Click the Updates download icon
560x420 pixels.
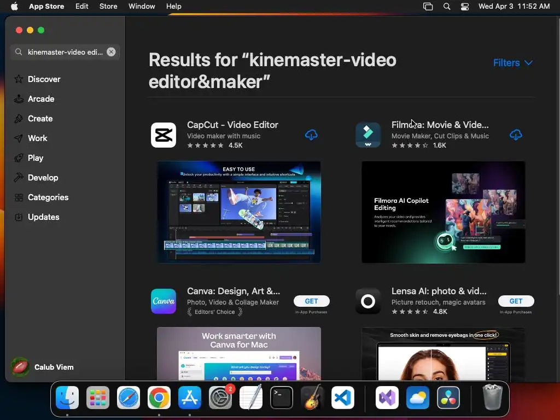click(x=19, y=217)
